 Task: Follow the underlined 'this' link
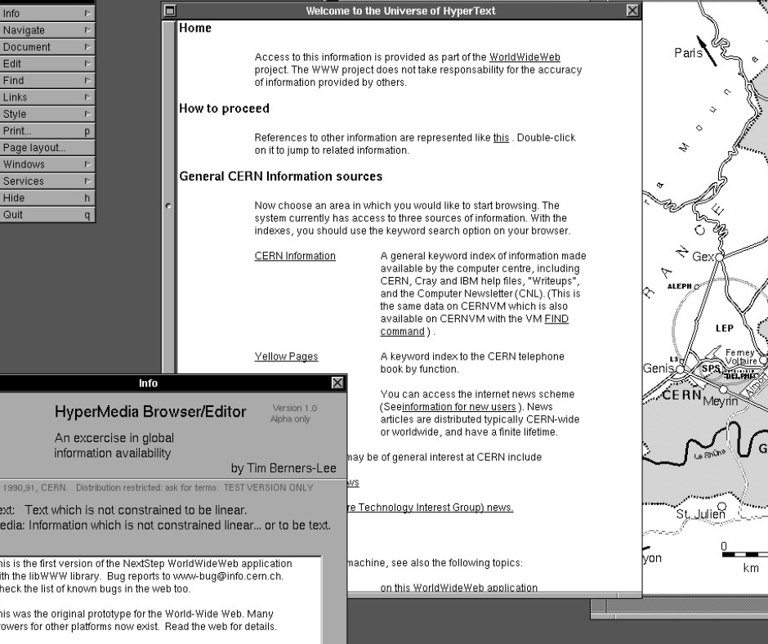[501, 138]
